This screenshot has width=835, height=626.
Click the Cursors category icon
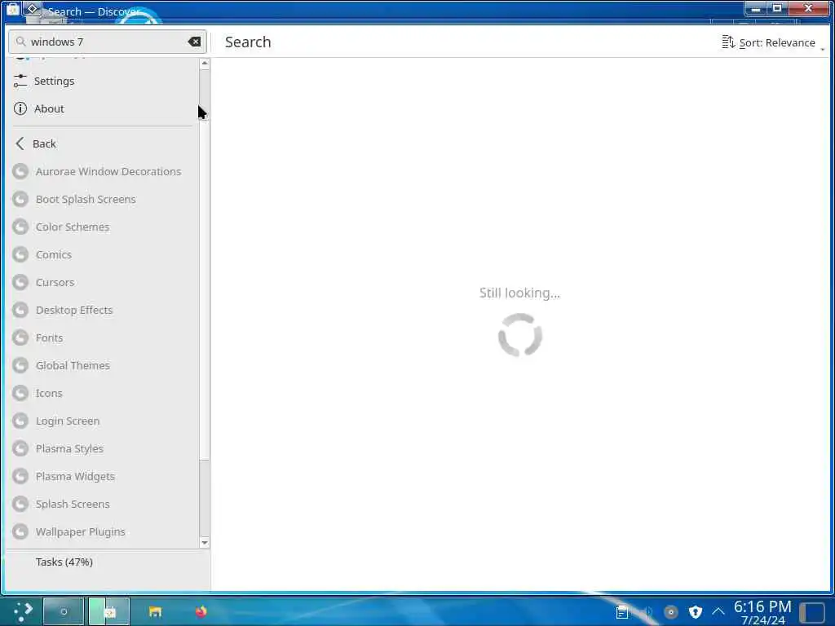click(x=20, y=282)
